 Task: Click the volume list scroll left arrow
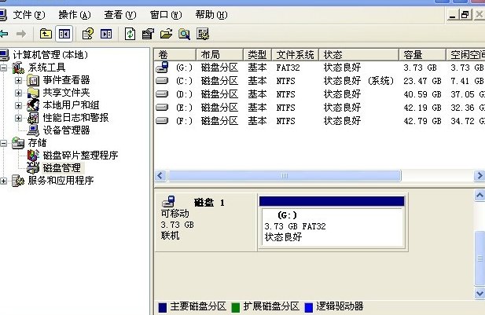160,176
